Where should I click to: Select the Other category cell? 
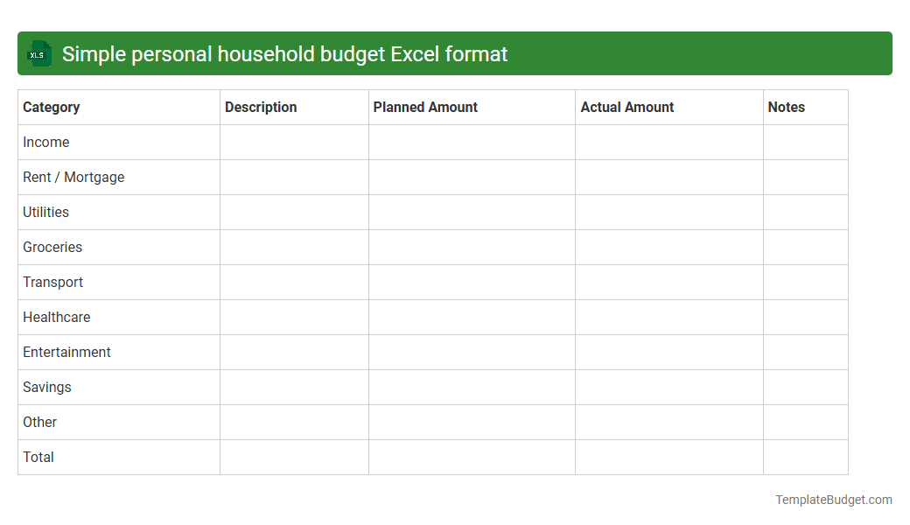tap(39, 422)
